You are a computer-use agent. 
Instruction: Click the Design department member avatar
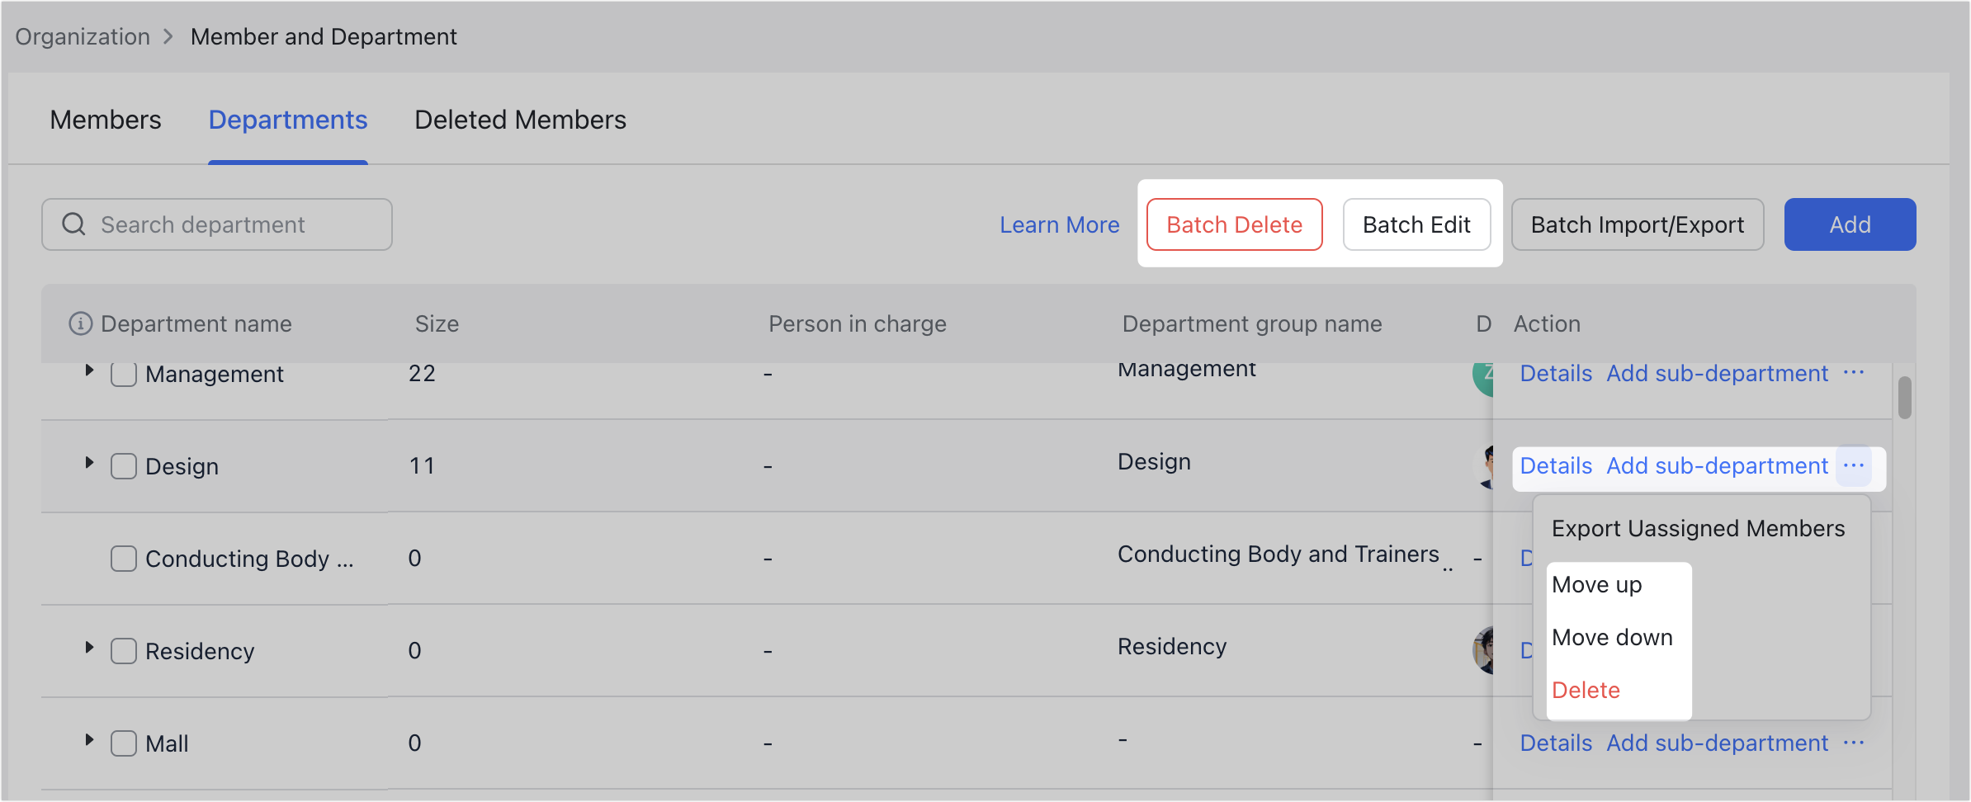click(1485, 465)
